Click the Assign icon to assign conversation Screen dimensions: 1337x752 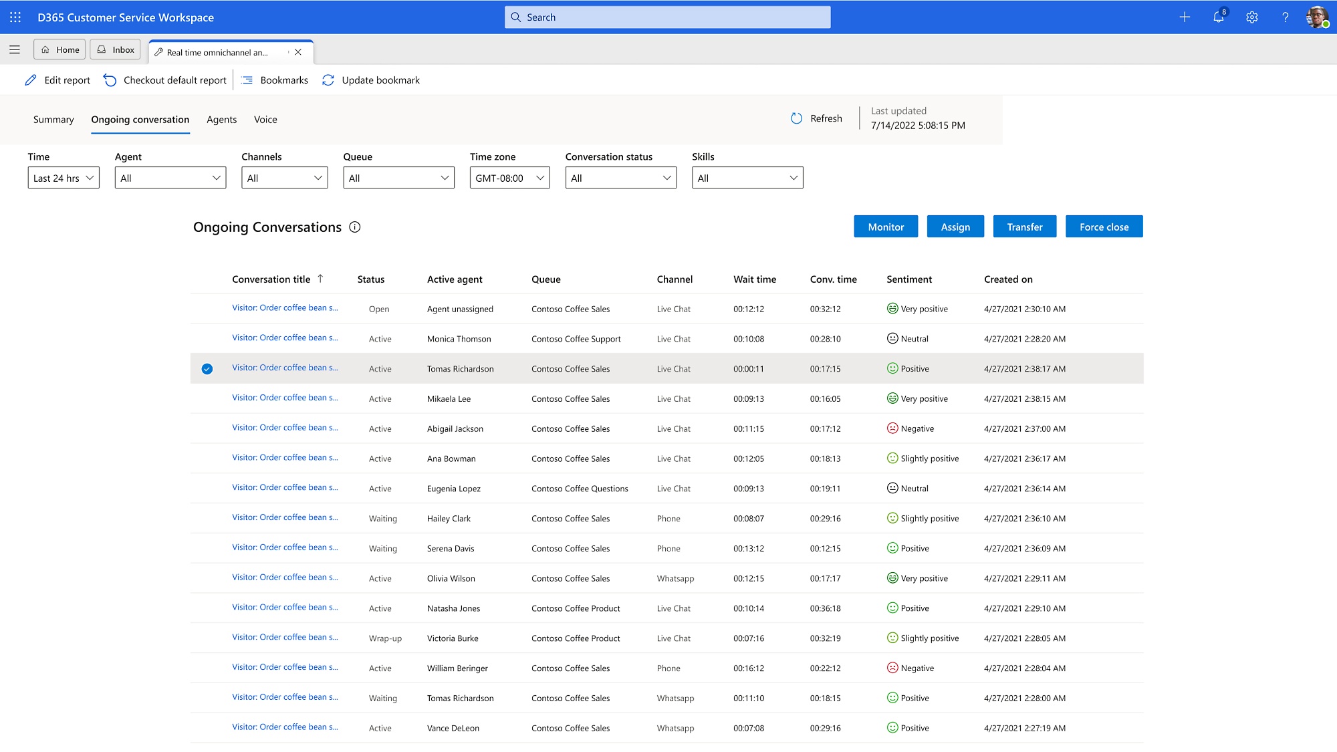click(955, 227)
